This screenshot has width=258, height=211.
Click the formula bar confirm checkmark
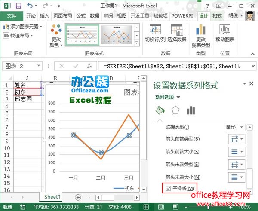pyautogui.click(x=76, y=66)
